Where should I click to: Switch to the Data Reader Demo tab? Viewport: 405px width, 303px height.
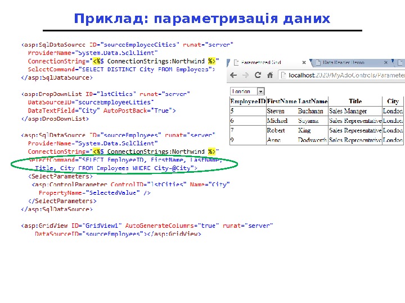(x=351, y=62)
